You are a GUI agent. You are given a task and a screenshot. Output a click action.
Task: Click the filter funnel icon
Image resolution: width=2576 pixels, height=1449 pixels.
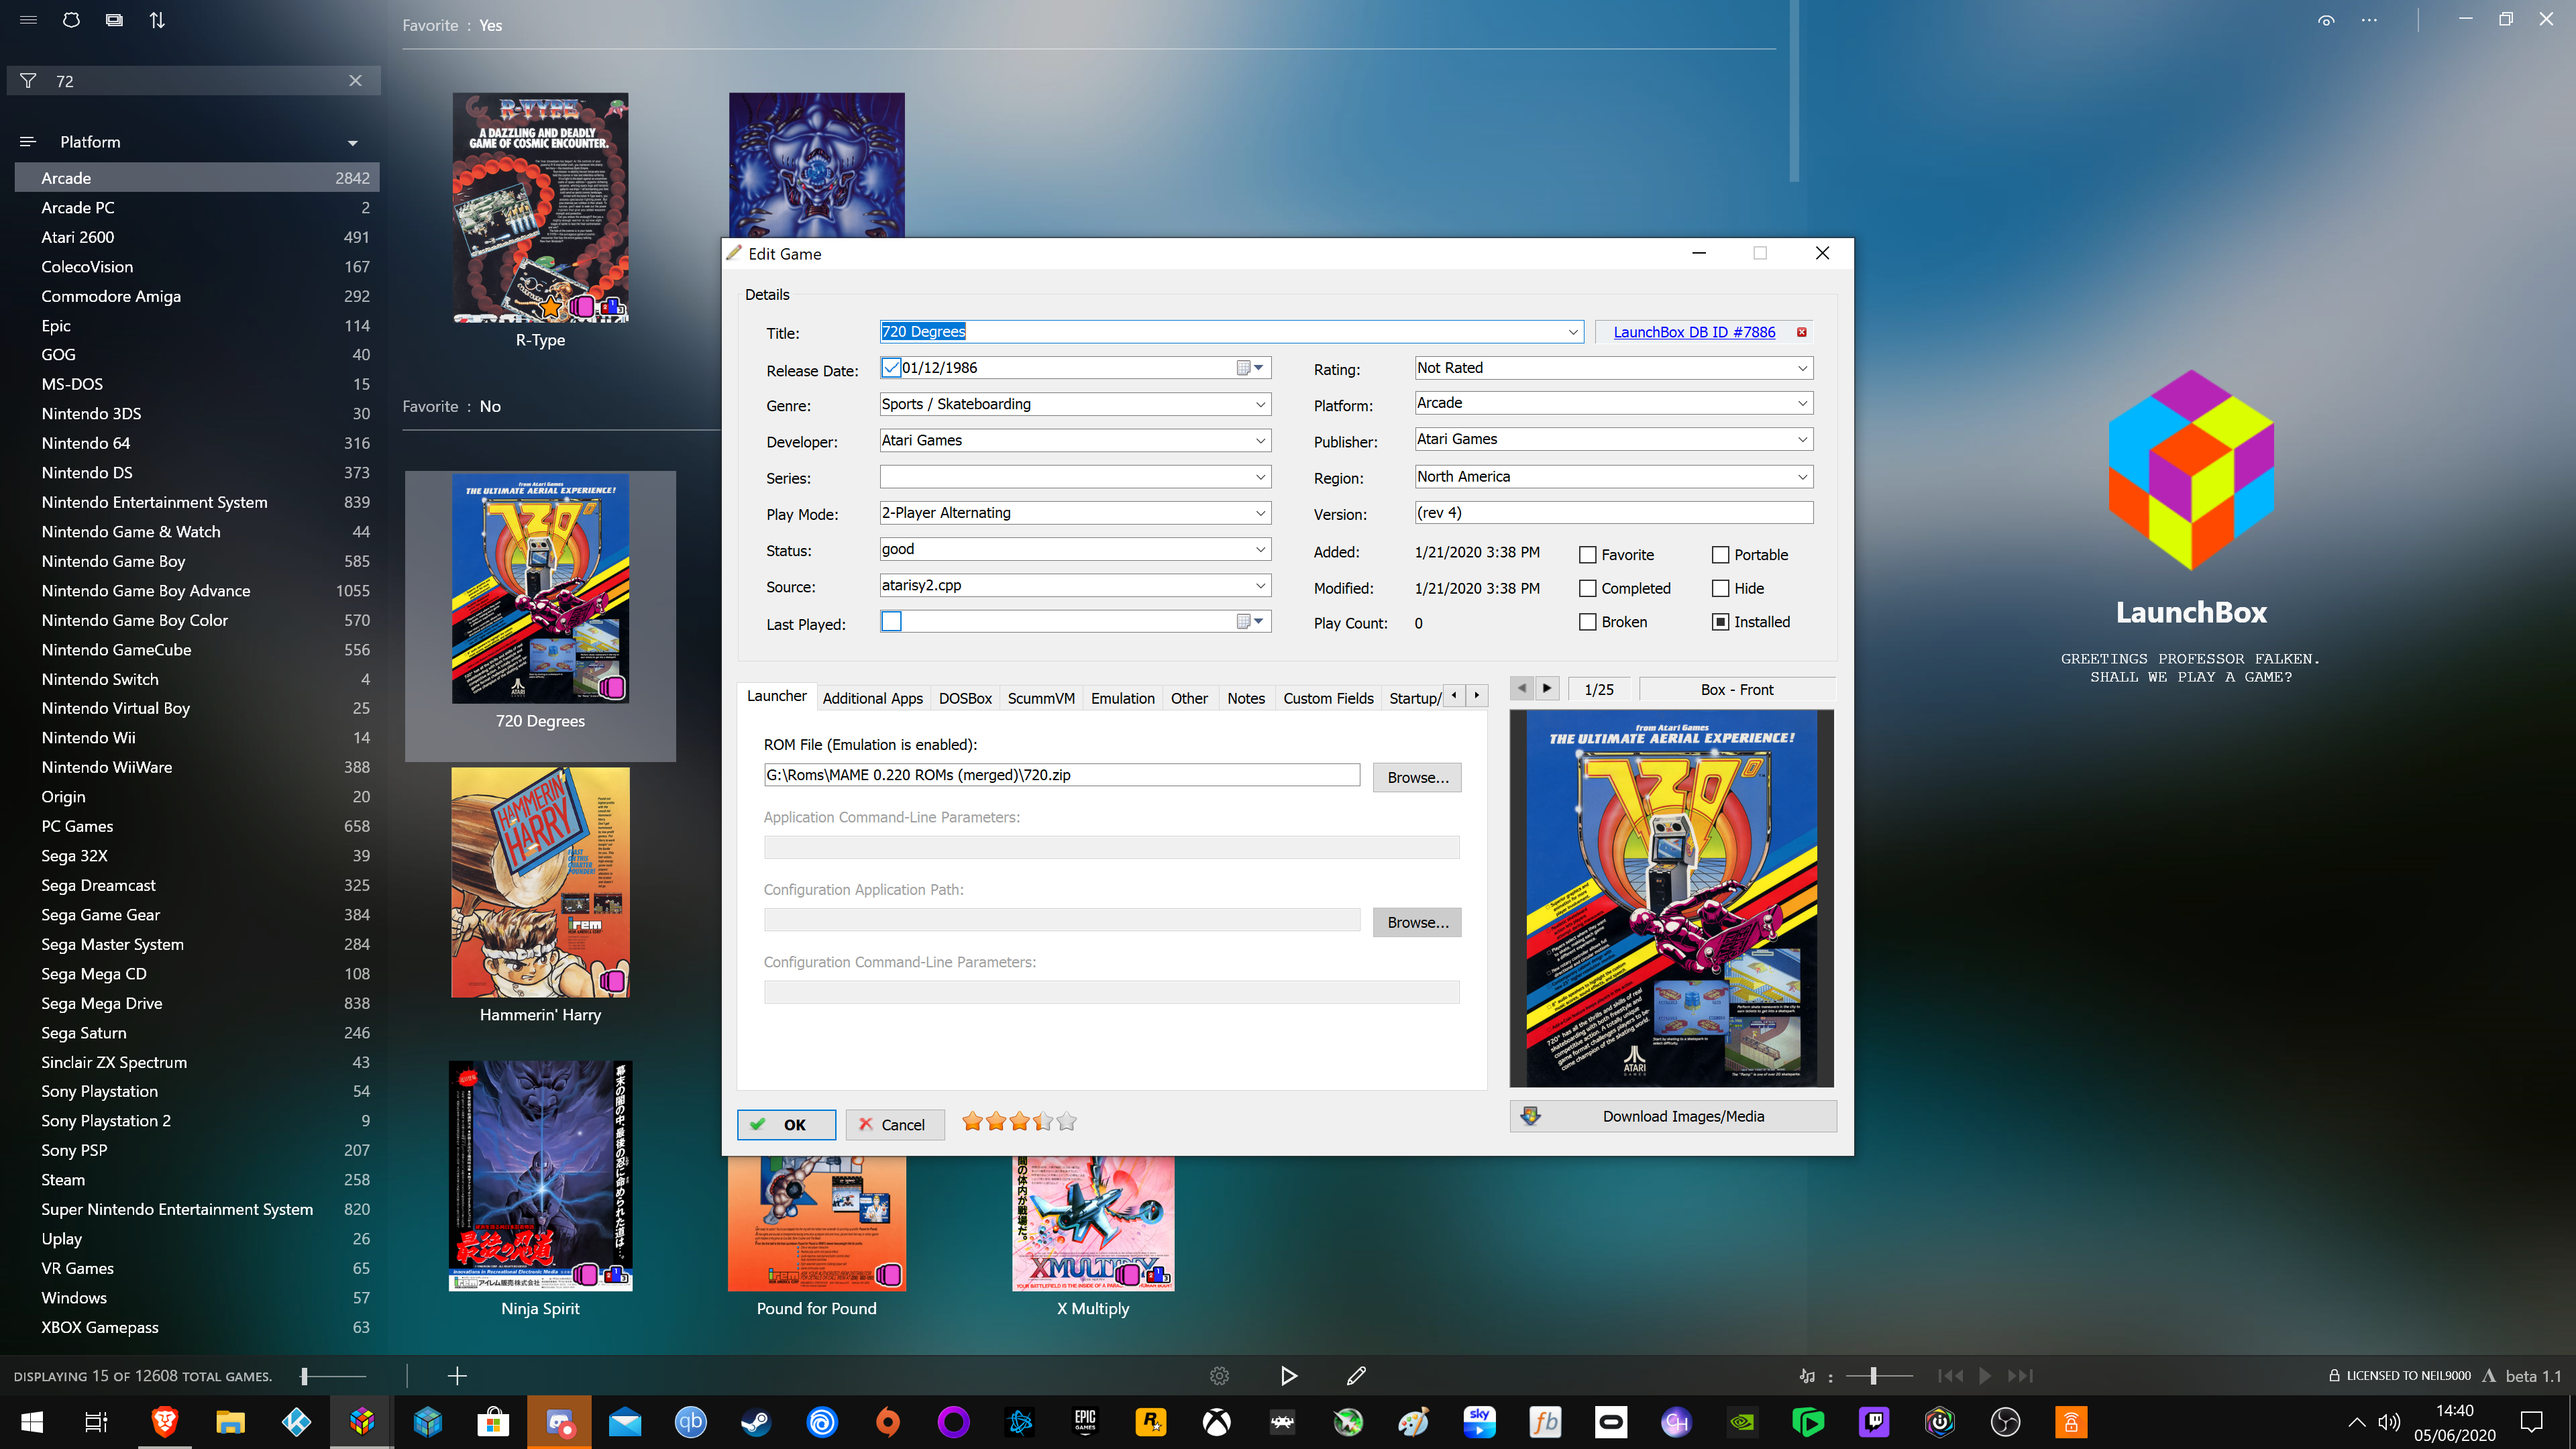(28, 81)
